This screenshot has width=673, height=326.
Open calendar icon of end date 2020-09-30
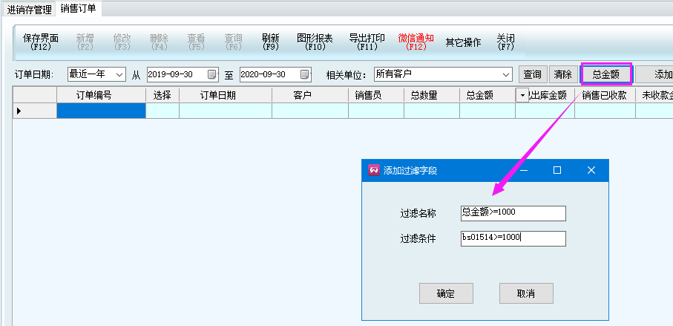305,74
